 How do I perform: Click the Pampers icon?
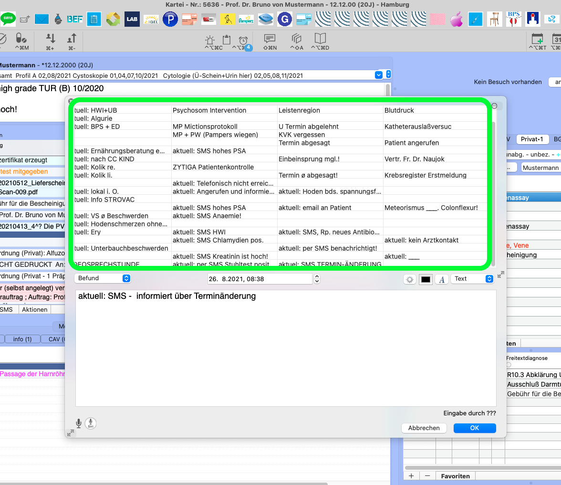pyautogui.click(x=246, y=19)
